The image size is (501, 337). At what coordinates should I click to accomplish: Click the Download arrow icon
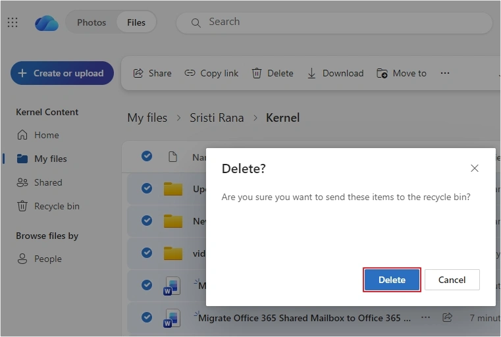pos(311,74)
